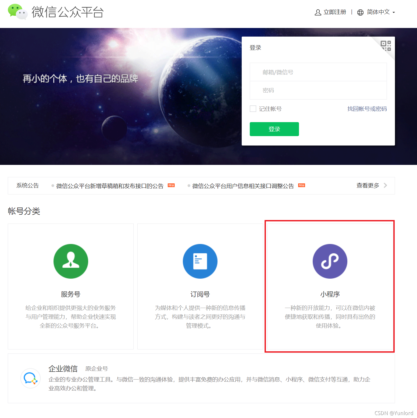417x418 pixels.
Task: Open the 简体中文 language dropdown
Action: tap(381, 12)
